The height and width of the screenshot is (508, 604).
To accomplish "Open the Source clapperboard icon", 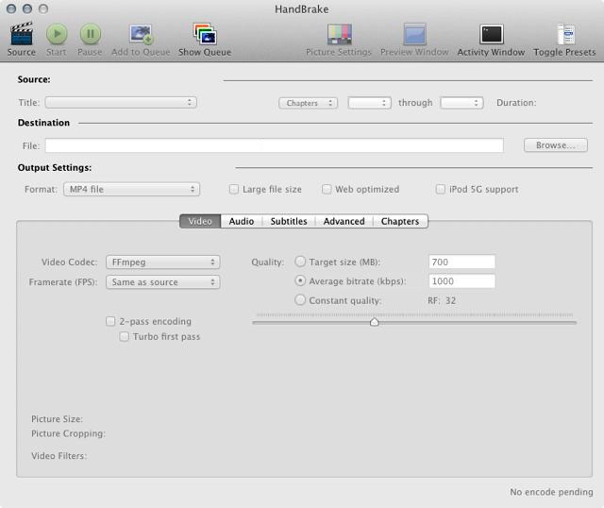I will click(21, 34).
